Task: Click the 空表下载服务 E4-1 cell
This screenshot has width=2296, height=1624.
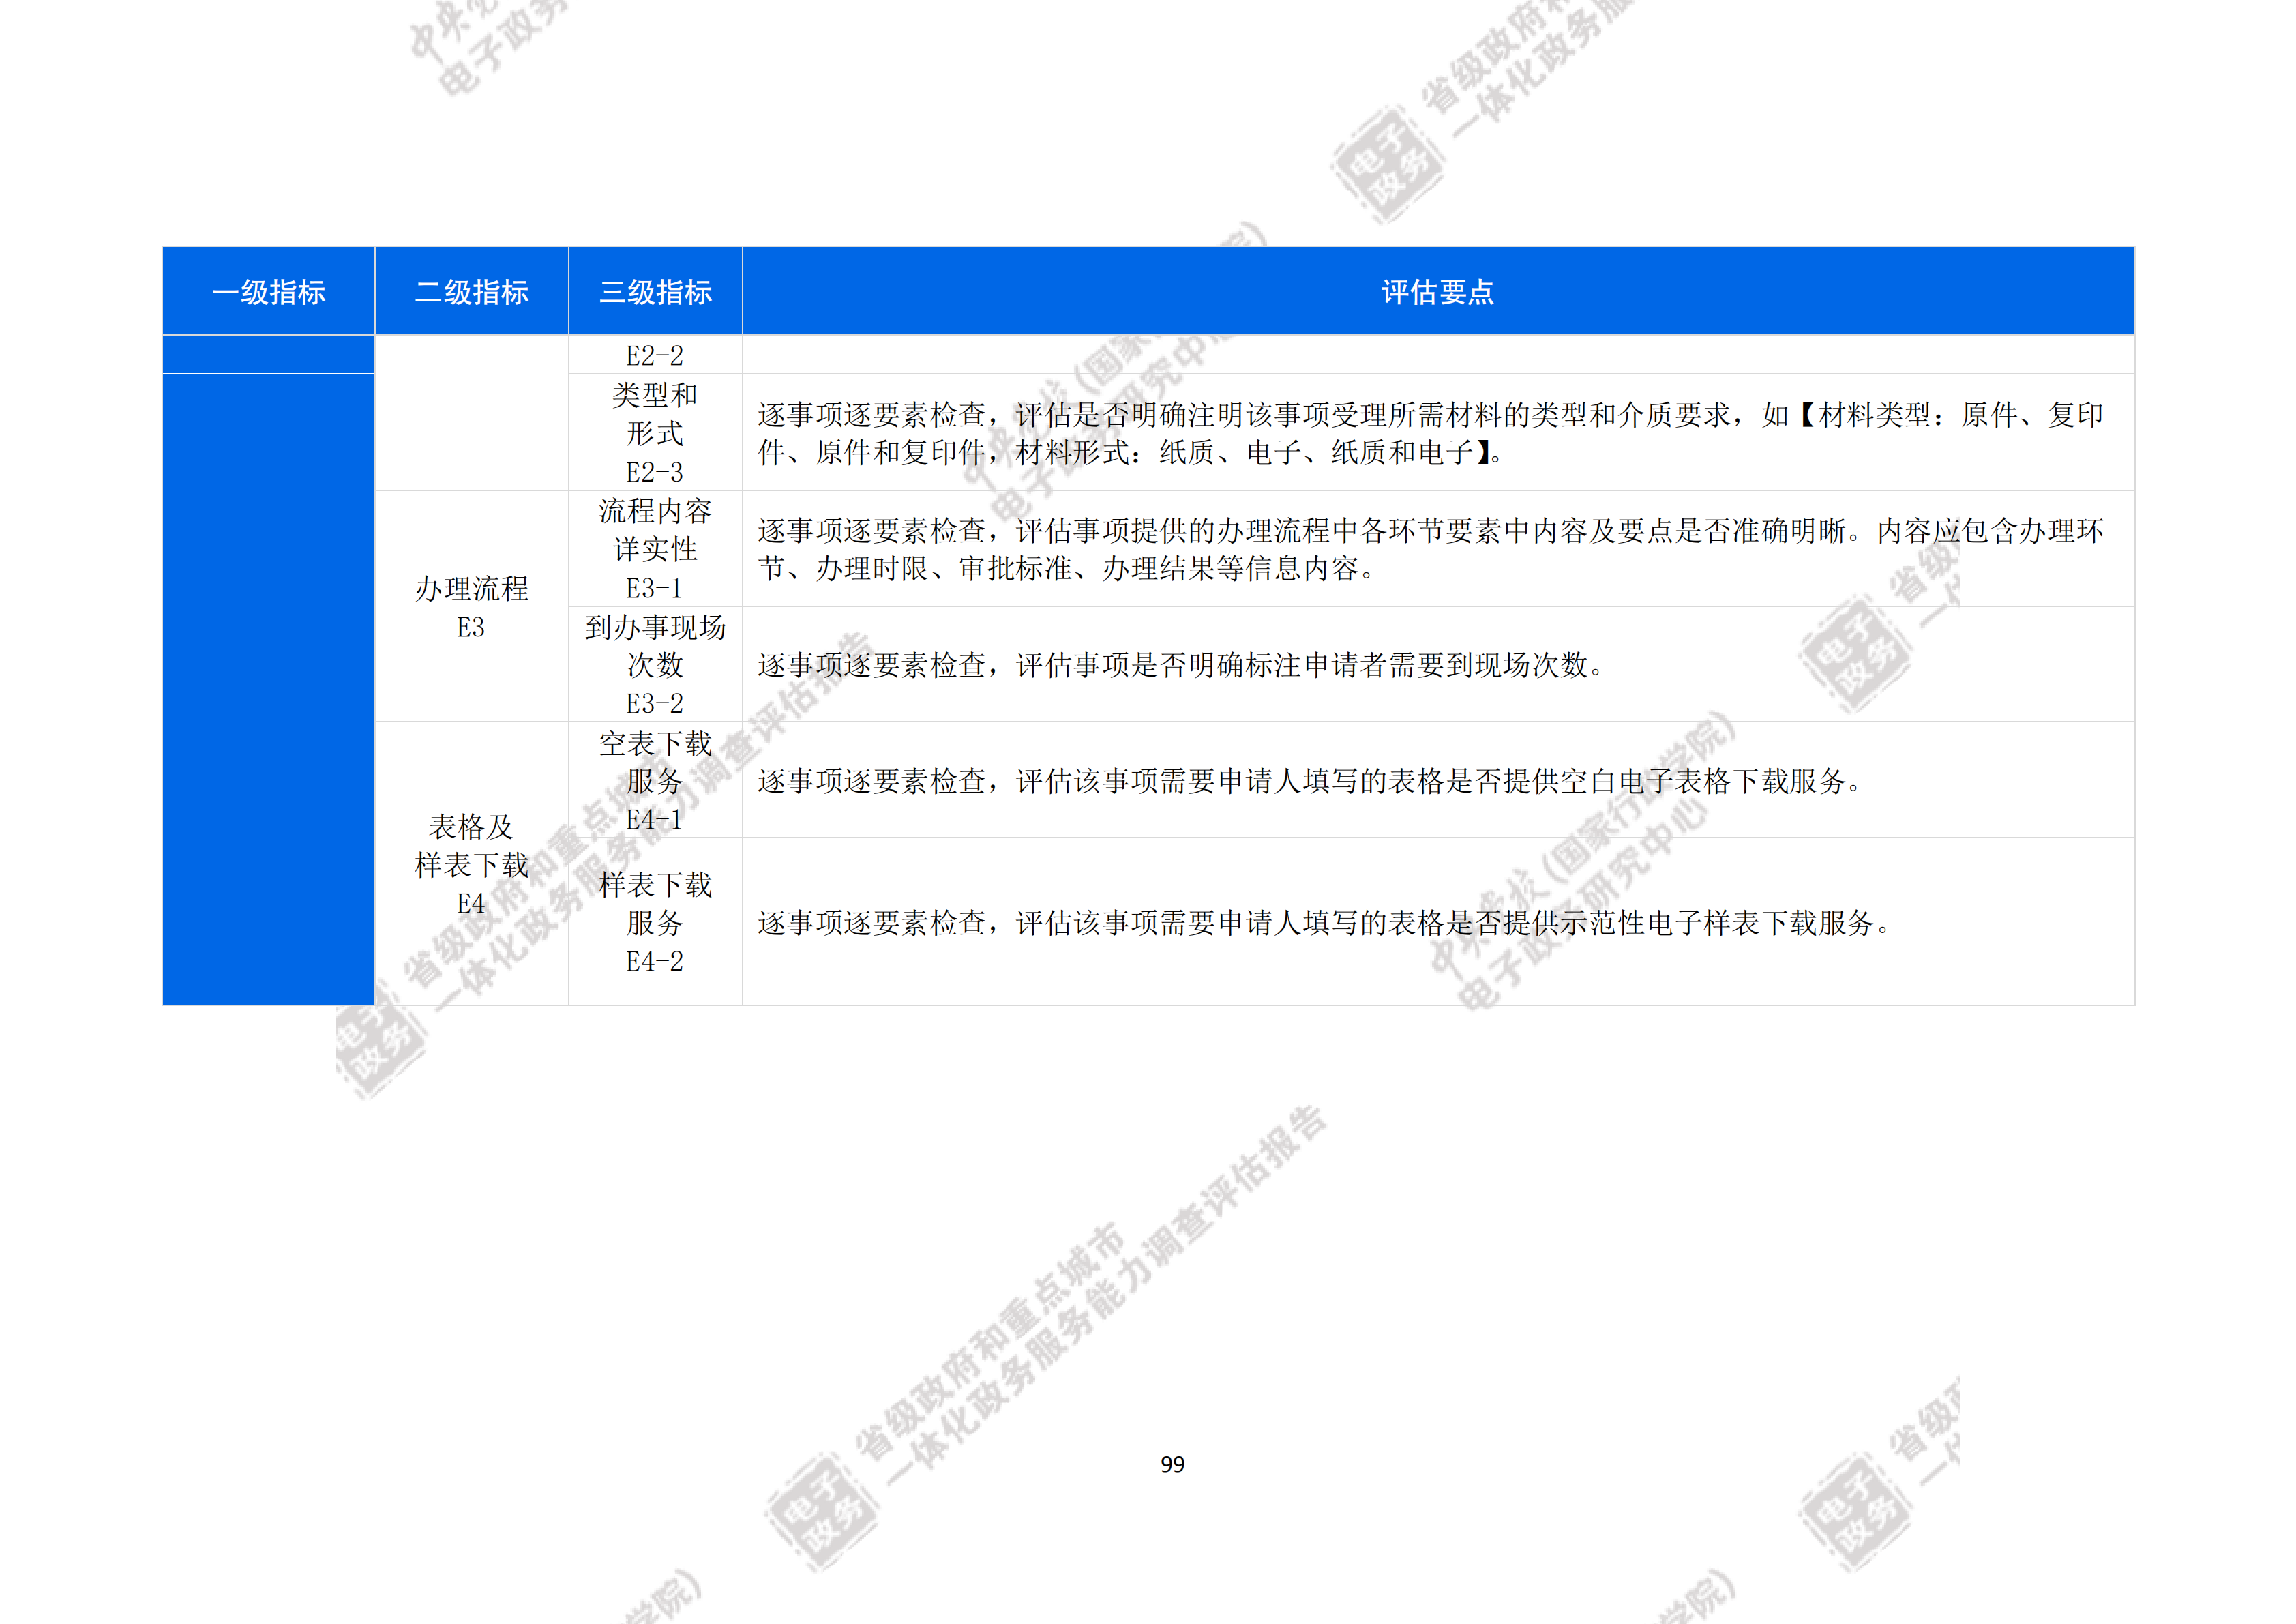Action: pos(655,781)
